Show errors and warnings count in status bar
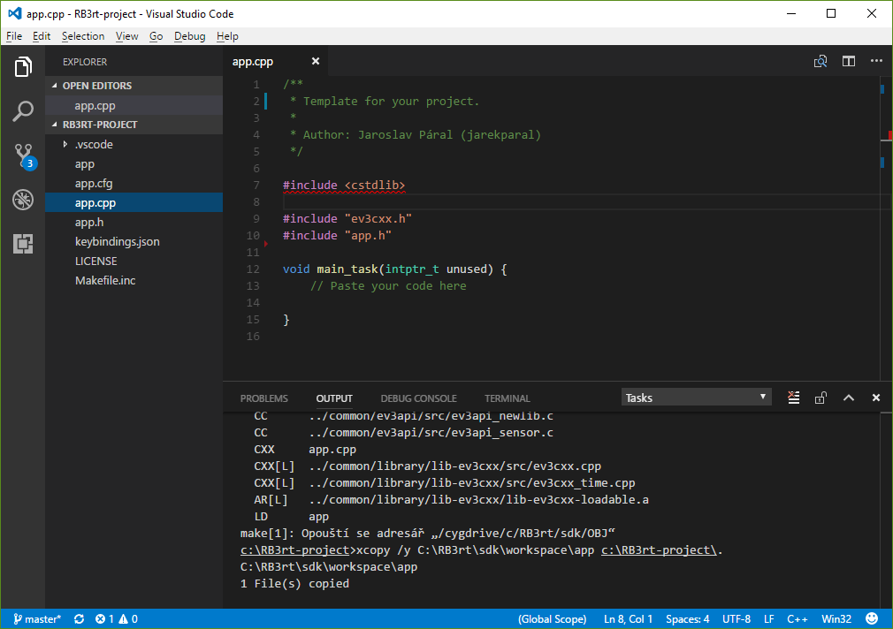 click(116, 618)
